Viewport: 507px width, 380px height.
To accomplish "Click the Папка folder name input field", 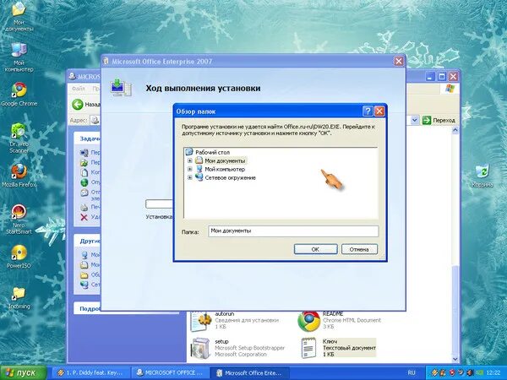I will [293, 231].
